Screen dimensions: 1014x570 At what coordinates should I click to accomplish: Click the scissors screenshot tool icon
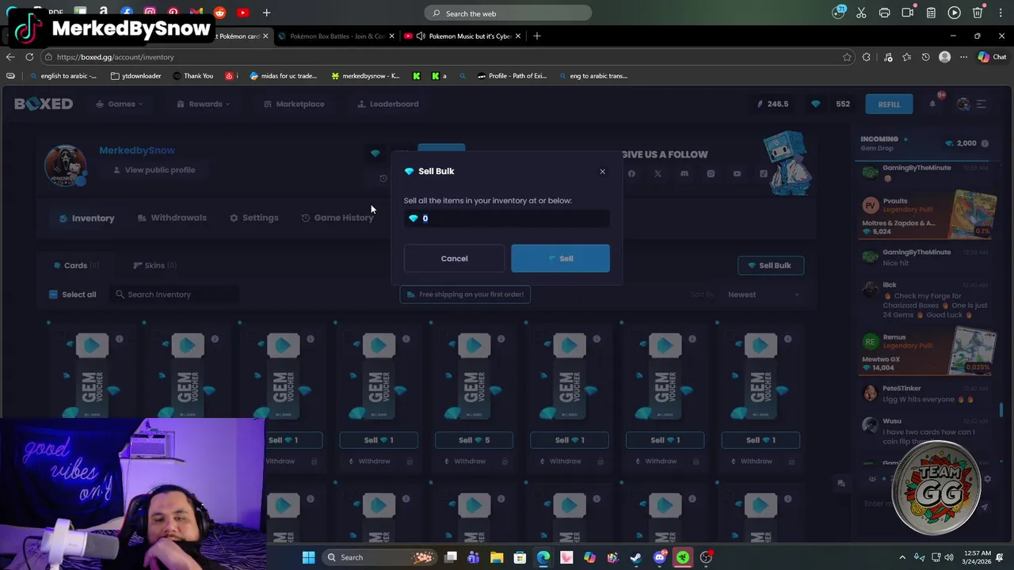[862, 13]
